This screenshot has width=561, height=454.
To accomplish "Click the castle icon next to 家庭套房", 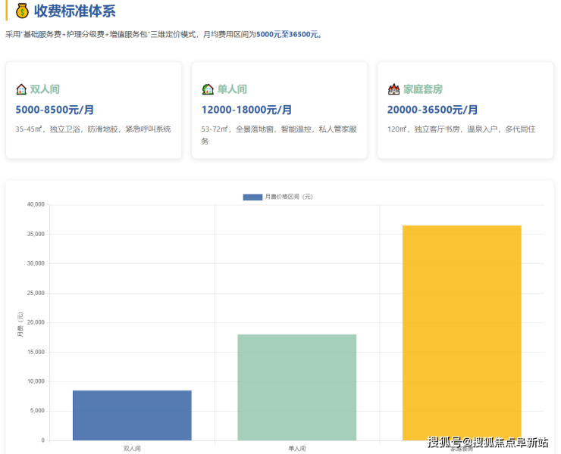I will [x=393, y=89].
